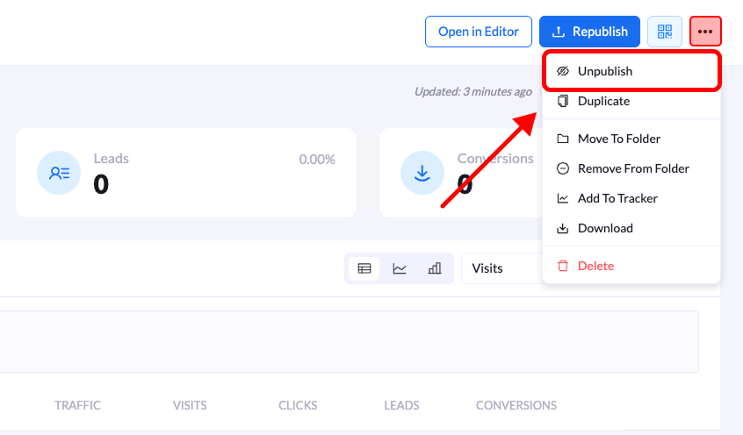Click Open in Editor button
Viewport: 743px width, 435px height.
478,32
